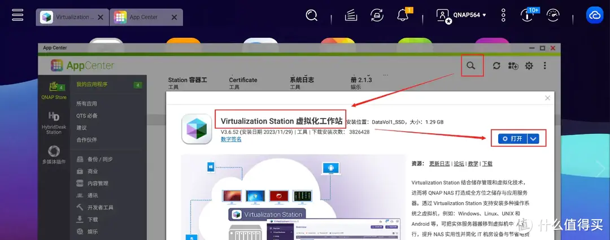Refresh the App Center list

[496, 66]
